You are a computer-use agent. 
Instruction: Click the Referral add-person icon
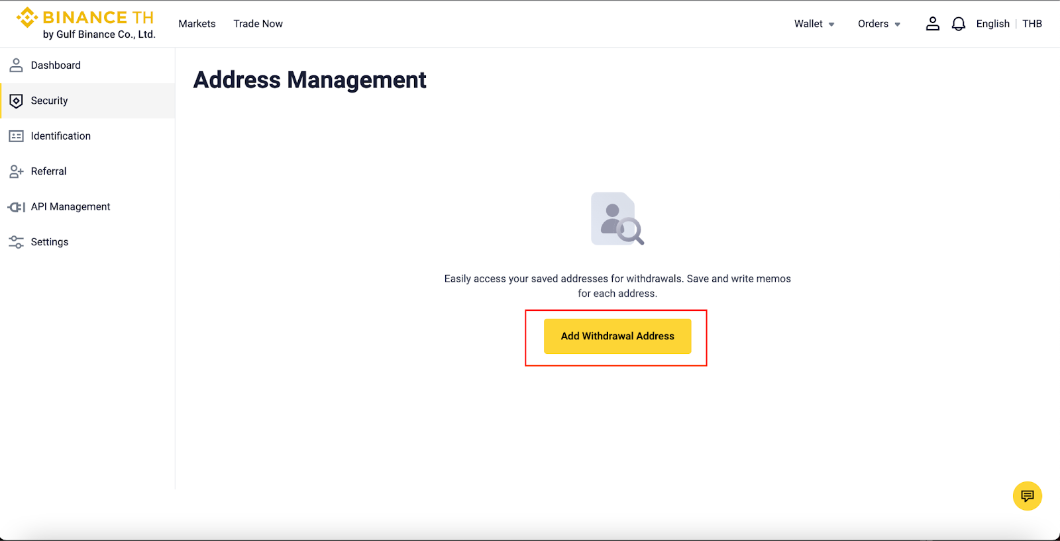(16, 171)
